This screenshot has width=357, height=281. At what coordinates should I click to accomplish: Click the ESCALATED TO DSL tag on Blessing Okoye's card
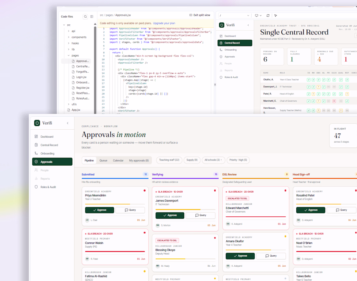coord(167,240)
